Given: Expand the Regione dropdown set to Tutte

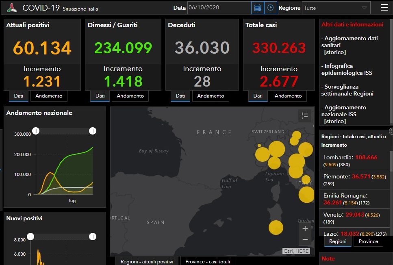Looking at the screenshot, I should point(336,8).
